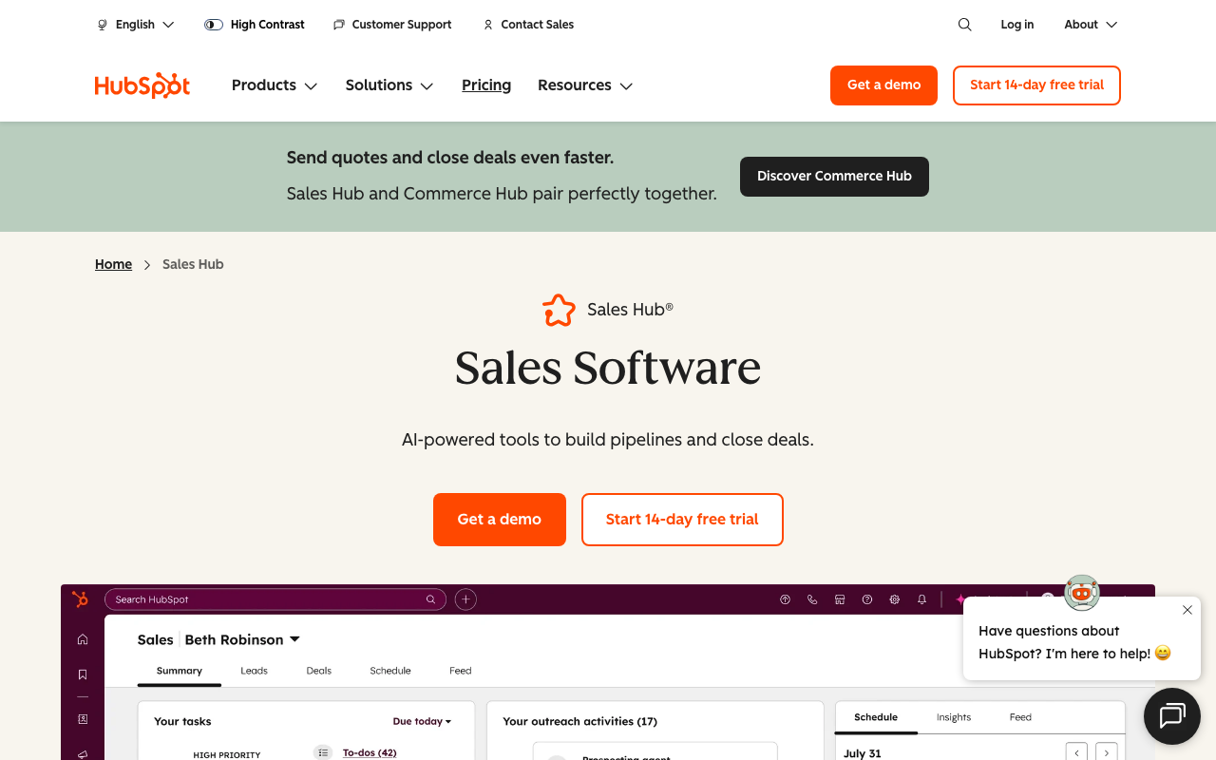Viewport: 1216px width, 760px height.
Task: Click the home icon in preview sidebar
Action: coord(83,639)
